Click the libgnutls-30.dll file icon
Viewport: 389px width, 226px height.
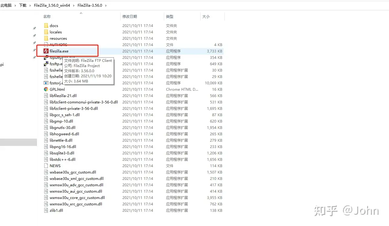tap(46, 127)
